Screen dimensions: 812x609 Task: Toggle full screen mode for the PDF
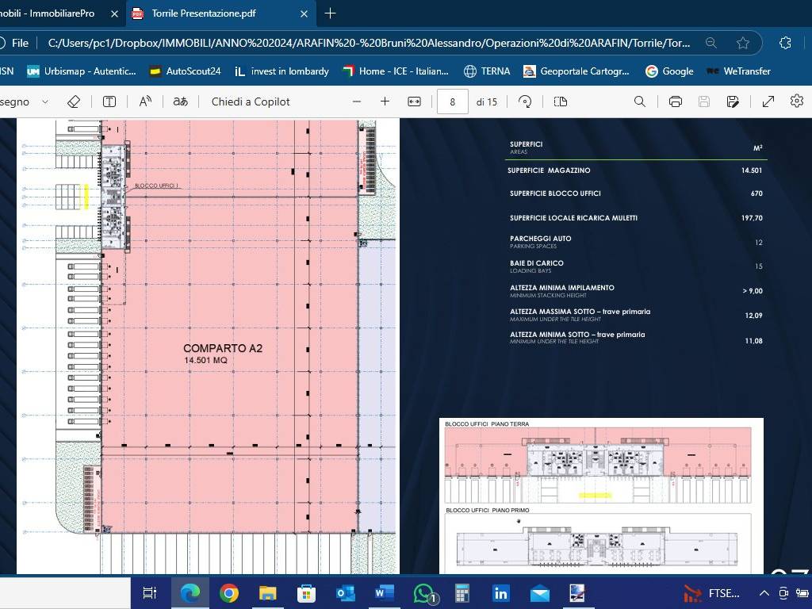[768, 101]
